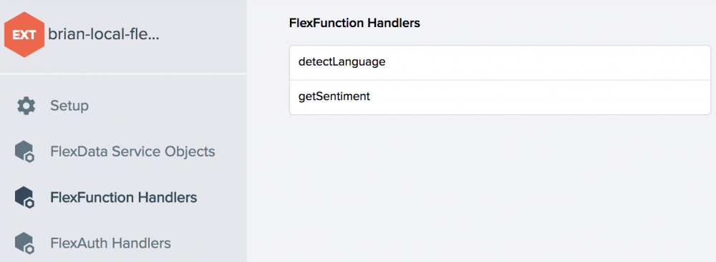The height and width of the screenshot is (262, 716).
Task: Click the divider line under the sidebar header
Action: (x=123, y=74)
